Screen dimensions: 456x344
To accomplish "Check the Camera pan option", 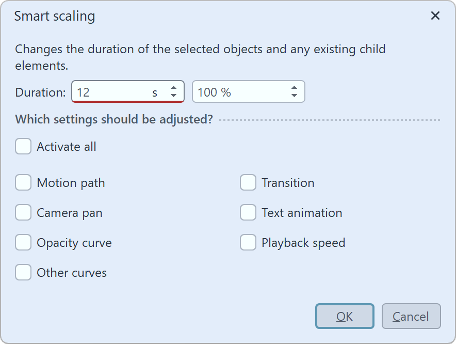I will tap(23, 213).
